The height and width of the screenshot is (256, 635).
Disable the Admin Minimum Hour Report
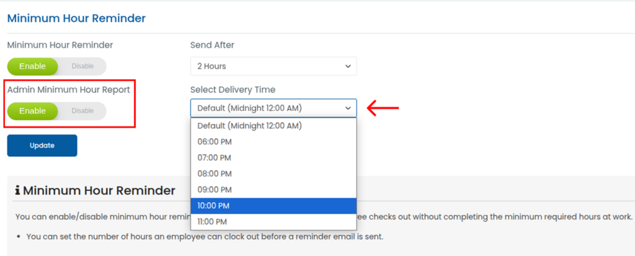click(82, 111)
